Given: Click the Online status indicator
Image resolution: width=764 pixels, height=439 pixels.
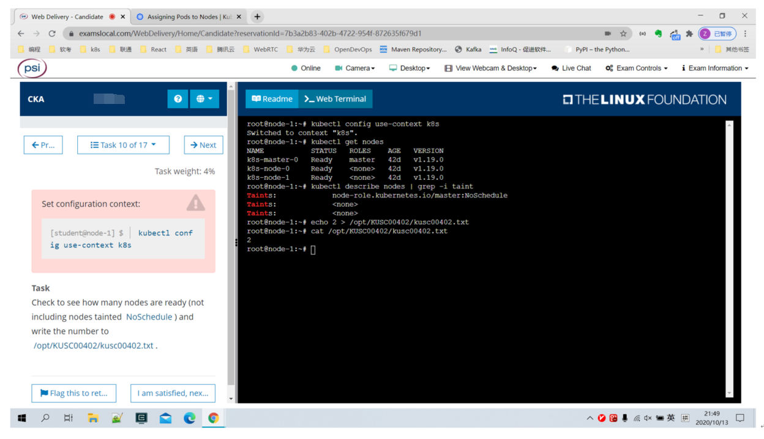Looking at the screenshot, I should [x=306, y=68].
